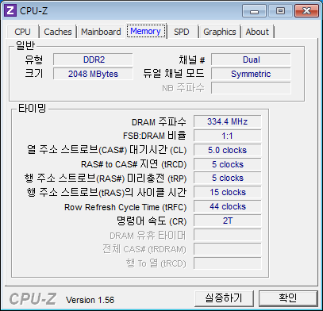Click the RAS# to CAS# 지연 (tRCD) label
This screenshot has width=323, height=311.
click(133, 164)
